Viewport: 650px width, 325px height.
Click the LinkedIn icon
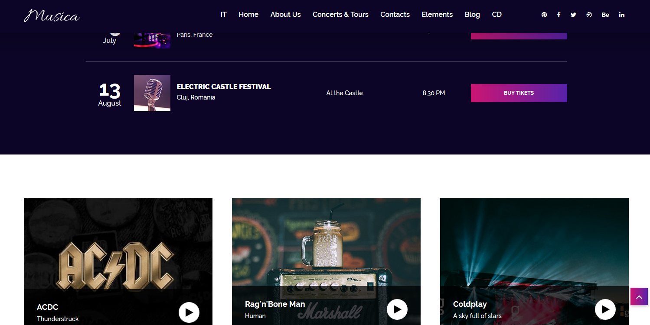click(622, 15)
